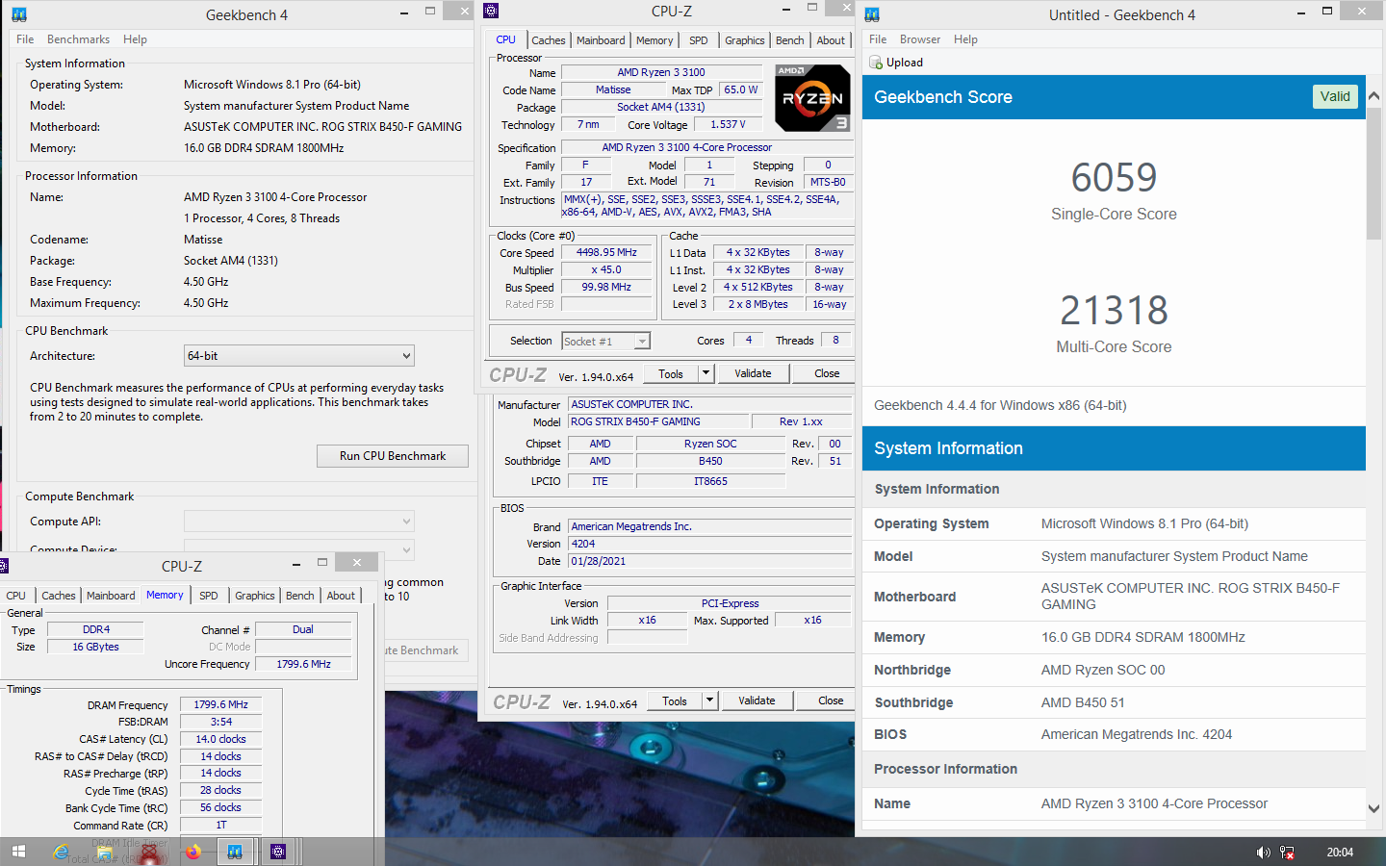
Task: Click the Geekbench results scrollbar thumb
Action: coord(1374,173)
